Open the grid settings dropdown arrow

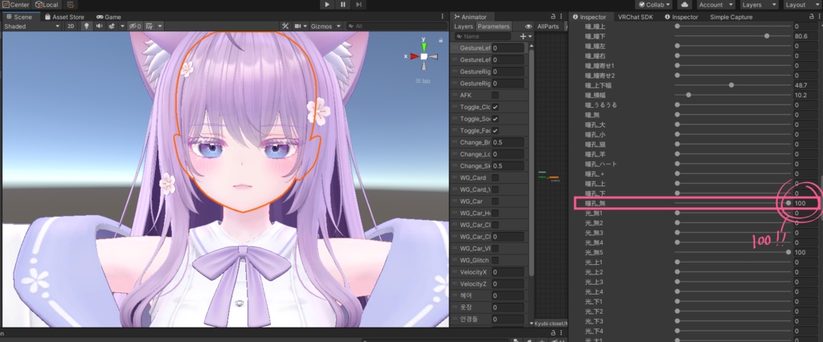coord(160,26)
